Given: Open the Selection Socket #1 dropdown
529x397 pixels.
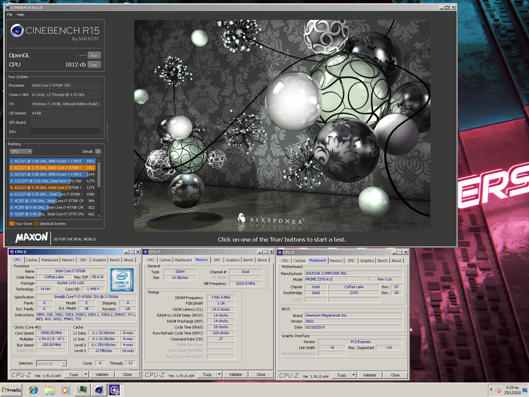Looking at the screenshot, I should point(51,363).
